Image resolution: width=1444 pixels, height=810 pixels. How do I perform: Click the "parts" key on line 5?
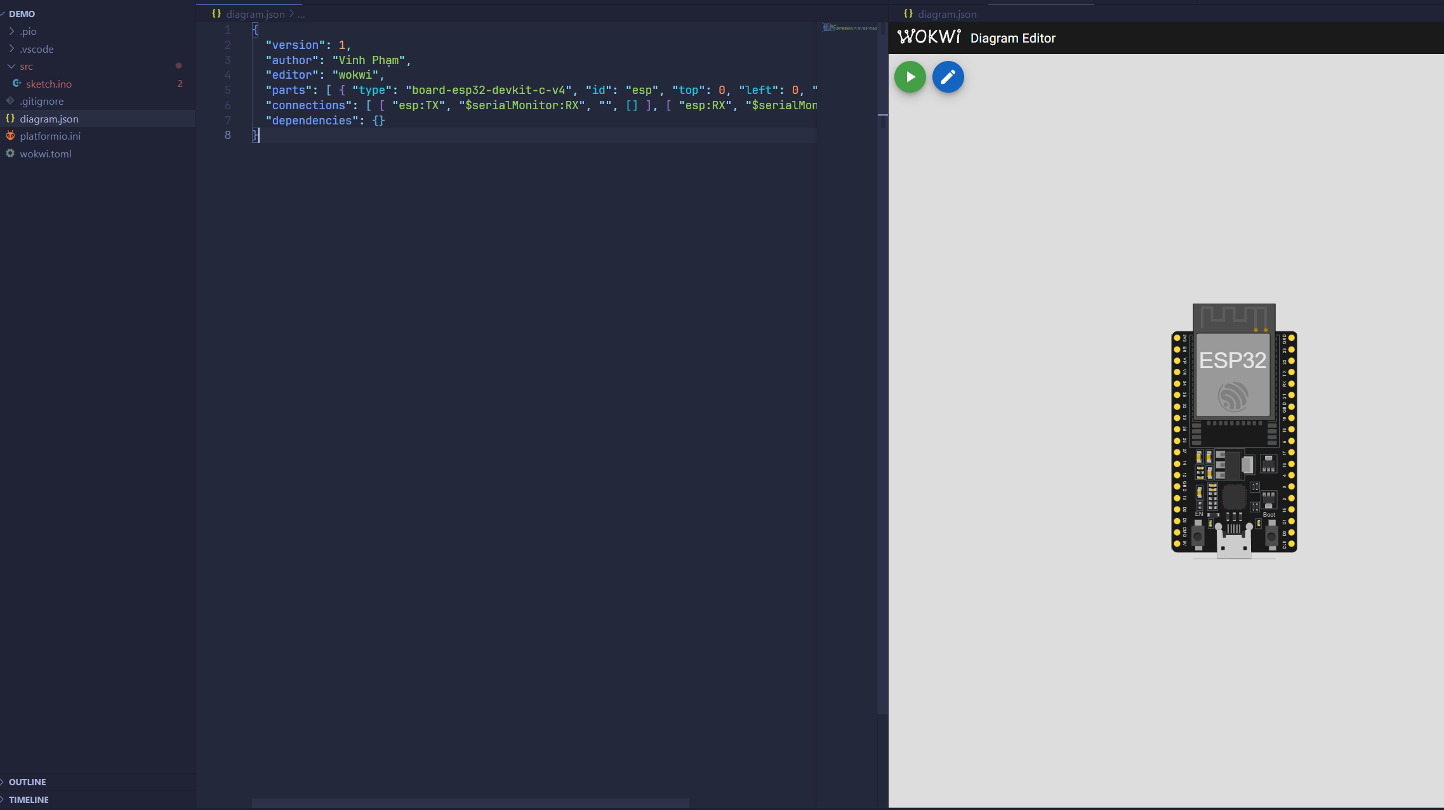288,90
